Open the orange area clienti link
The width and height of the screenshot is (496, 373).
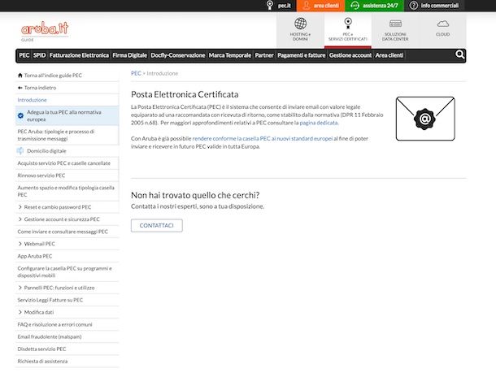click(320, 6)
